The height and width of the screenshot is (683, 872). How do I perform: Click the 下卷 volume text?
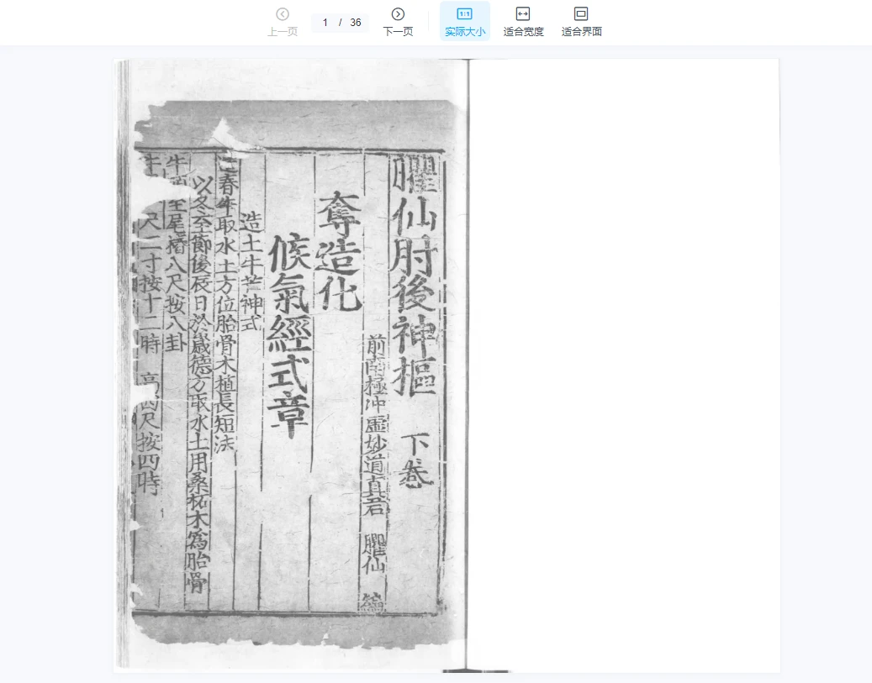[x=416, y=460]
